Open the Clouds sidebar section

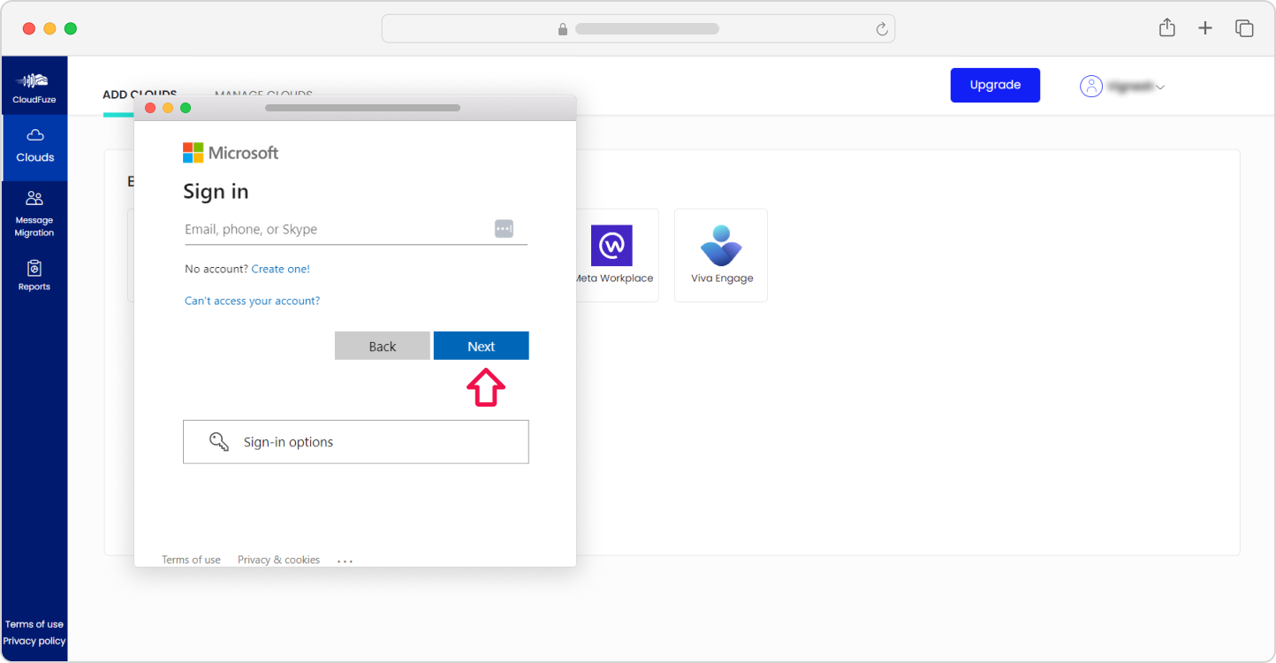pyautogui.click(x=34, y=146)
